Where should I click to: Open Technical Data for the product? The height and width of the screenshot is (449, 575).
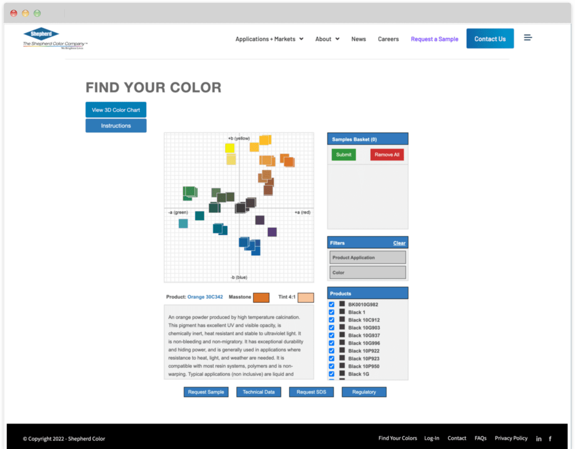[x=259, y=392]
